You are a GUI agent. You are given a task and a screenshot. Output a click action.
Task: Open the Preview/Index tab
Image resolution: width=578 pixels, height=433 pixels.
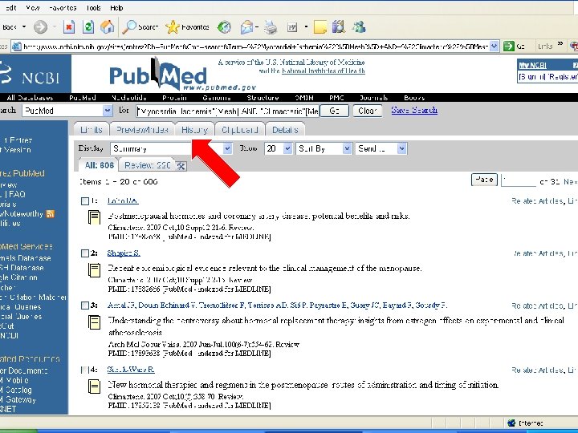pyautogui.click(x=142, y=130)
